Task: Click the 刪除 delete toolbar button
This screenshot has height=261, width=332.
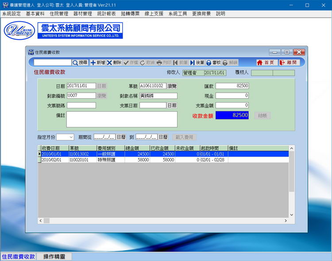Action: 114,63
